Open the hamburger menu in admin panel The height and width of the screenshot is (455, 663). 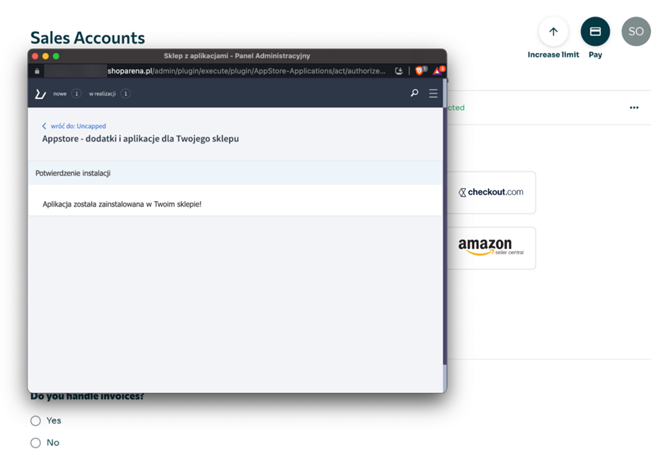(433, 93)
